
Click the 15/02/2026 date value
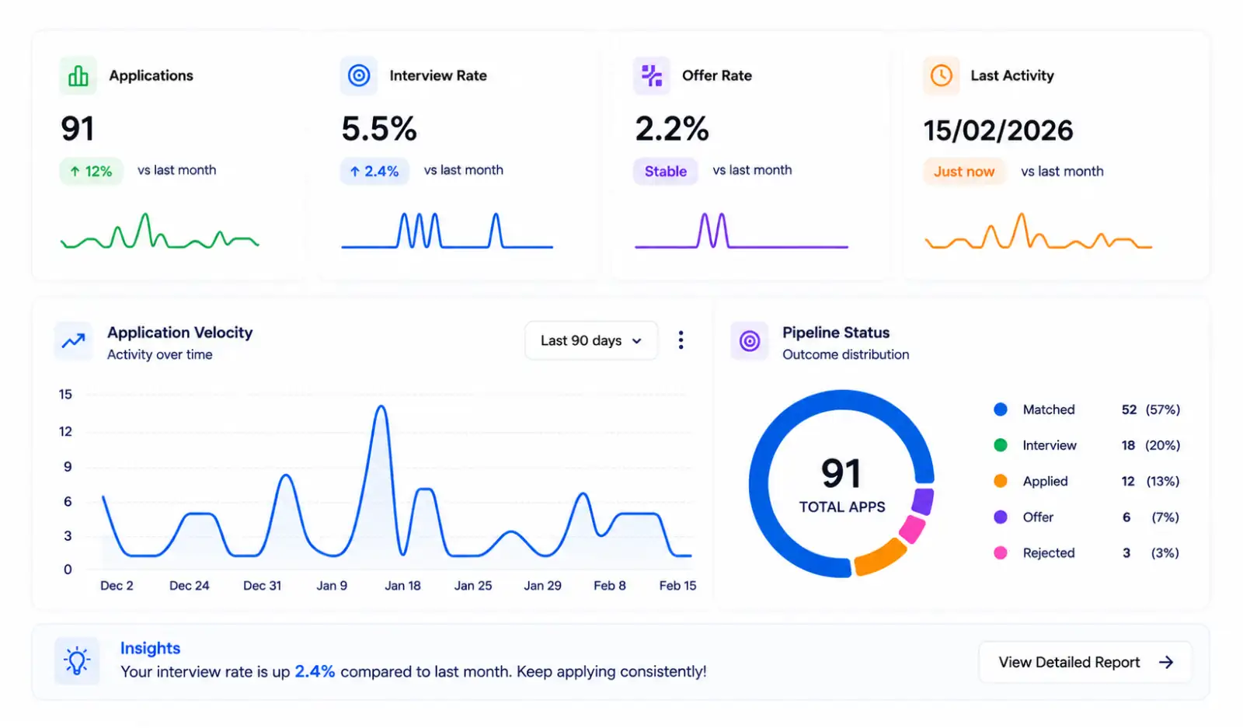point(998,131)
